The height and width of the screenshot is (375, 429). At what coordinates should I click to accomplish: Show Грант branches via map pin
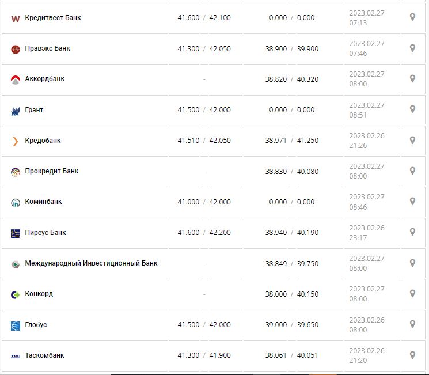(412, 109)
